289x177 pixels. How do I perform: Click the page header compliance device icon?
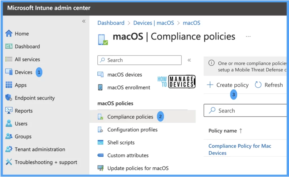[x=103, y=40]
